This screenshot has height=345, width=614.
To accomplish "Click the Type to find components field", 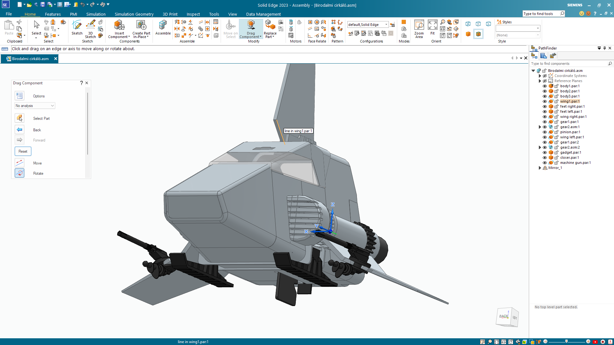I will (x=571, y=64).
